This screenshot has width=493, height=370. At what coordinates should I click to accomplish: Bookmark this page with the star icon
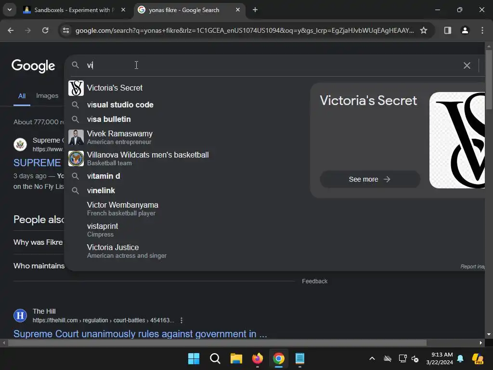[x=424, y=30]
